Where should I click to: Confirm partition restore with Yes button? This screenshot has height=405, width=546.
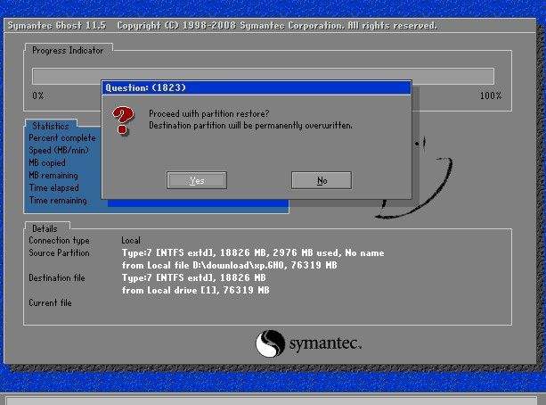tap(197, 180)
